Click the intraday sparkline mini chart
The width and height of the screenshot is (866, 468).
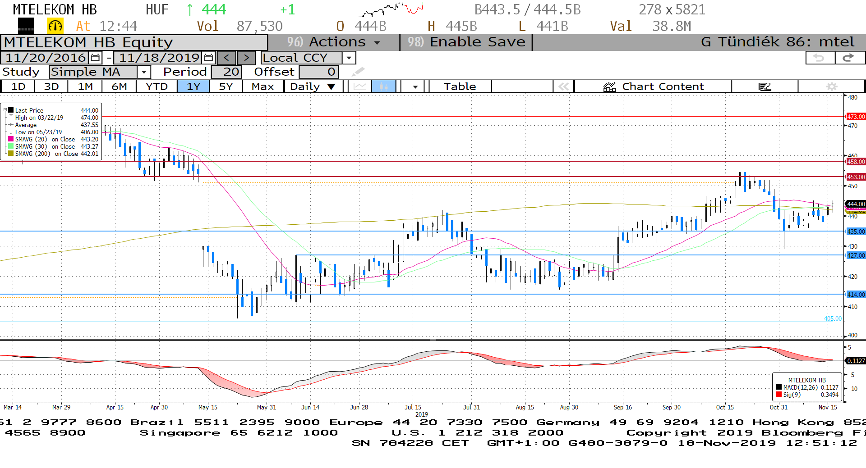392,9
